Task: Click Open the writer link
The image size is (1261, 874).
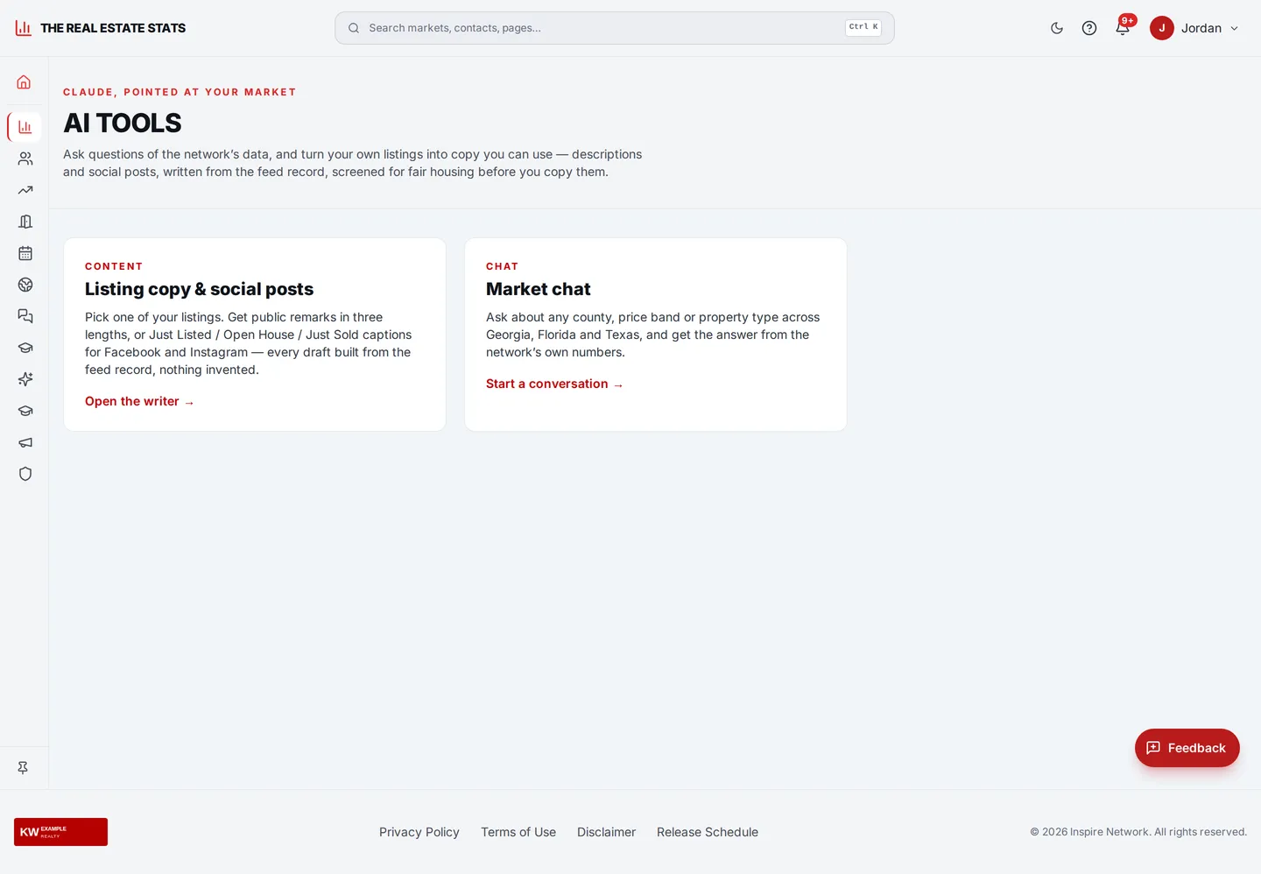Action: coord(139,401)
